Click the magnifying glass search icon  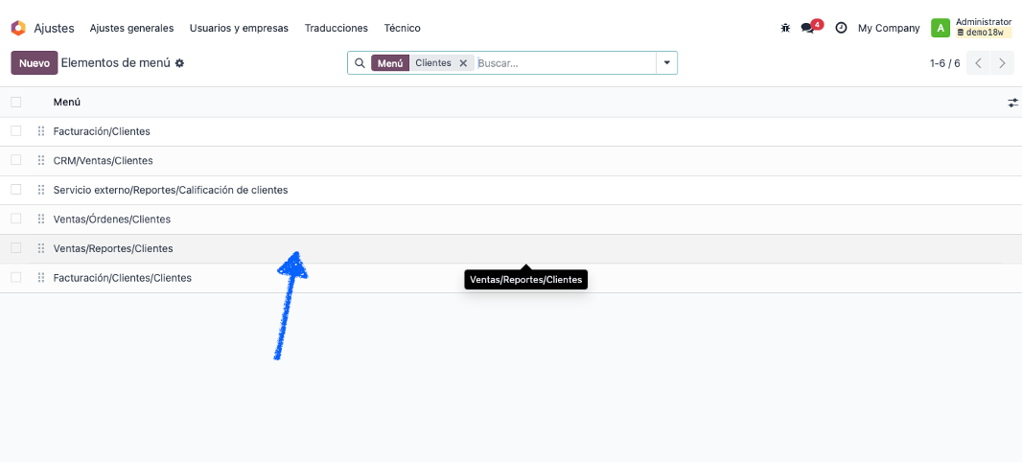click(360, 63)
